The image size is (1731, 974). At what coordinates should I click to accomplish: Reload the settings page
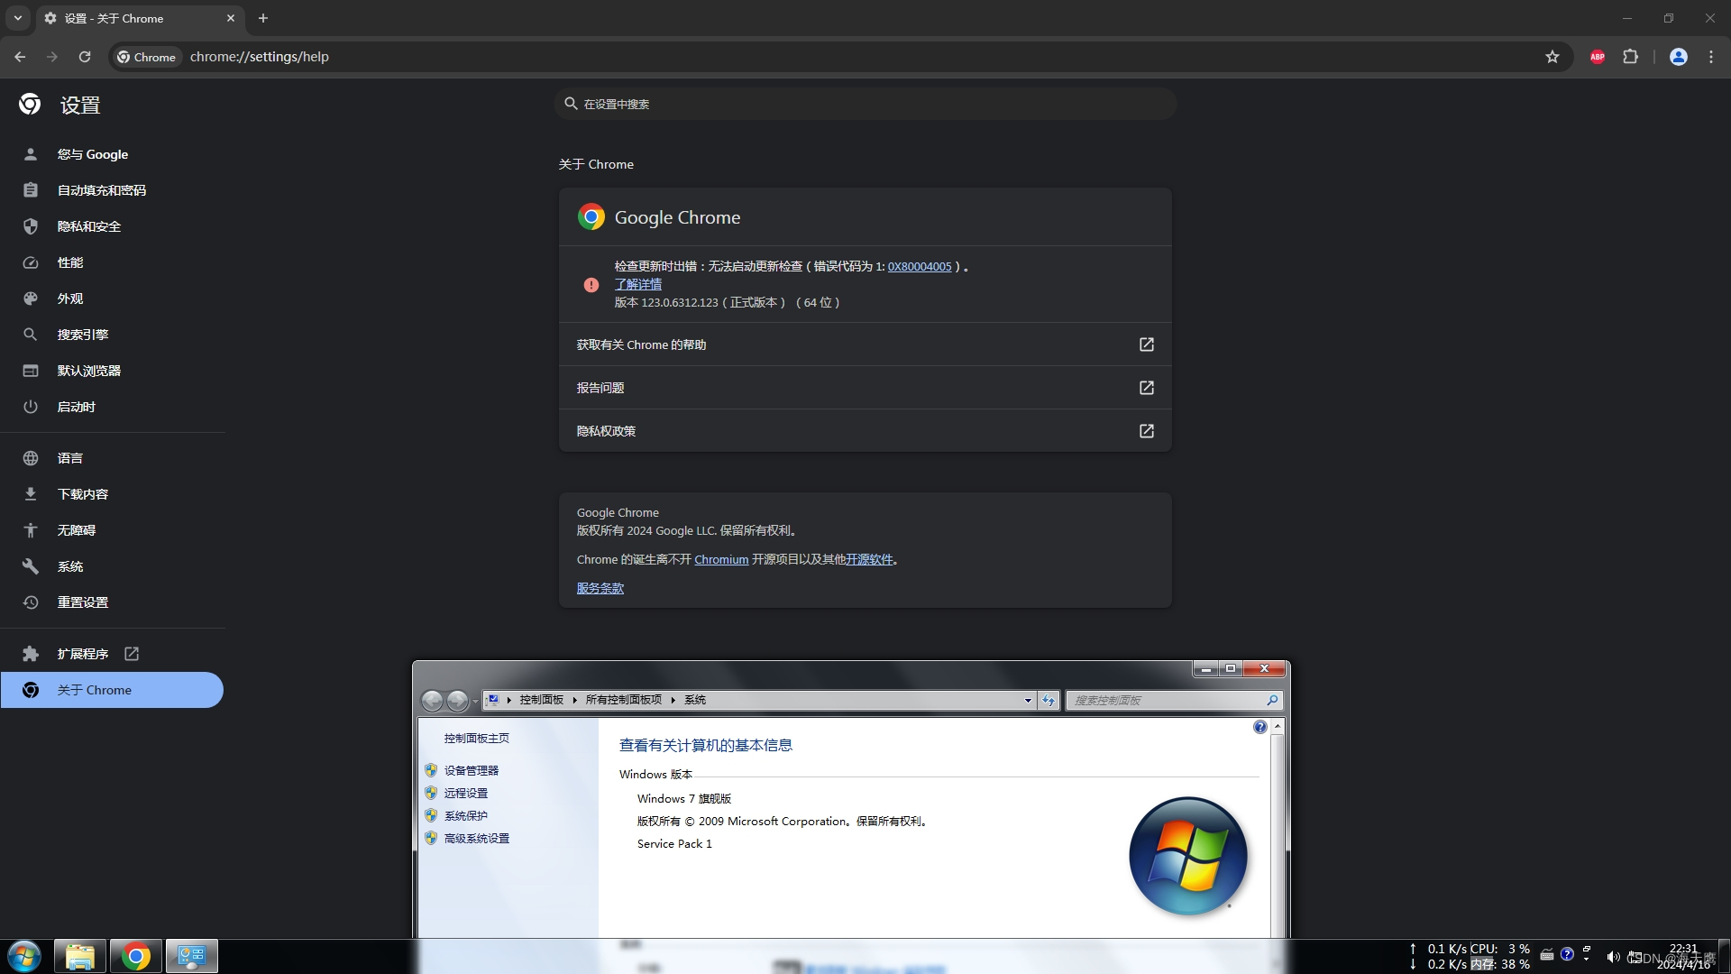click(85, 57)
